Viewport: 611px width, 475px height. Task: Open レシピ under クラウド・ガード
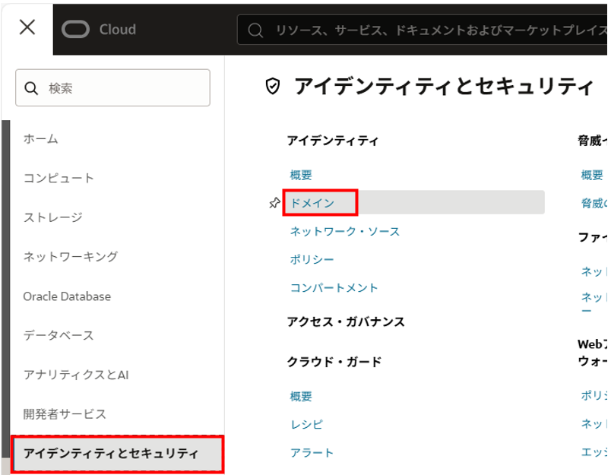(x=306, y=425)
